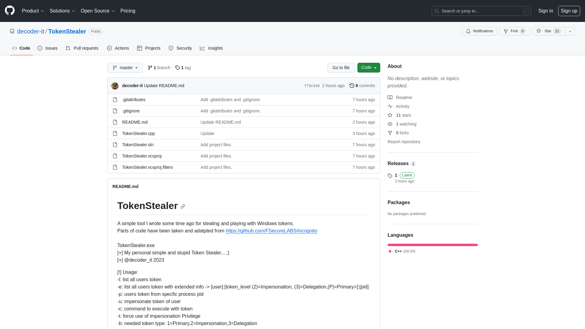
Task: Expand the Solutions menu in header
Action: click(62, 11)
